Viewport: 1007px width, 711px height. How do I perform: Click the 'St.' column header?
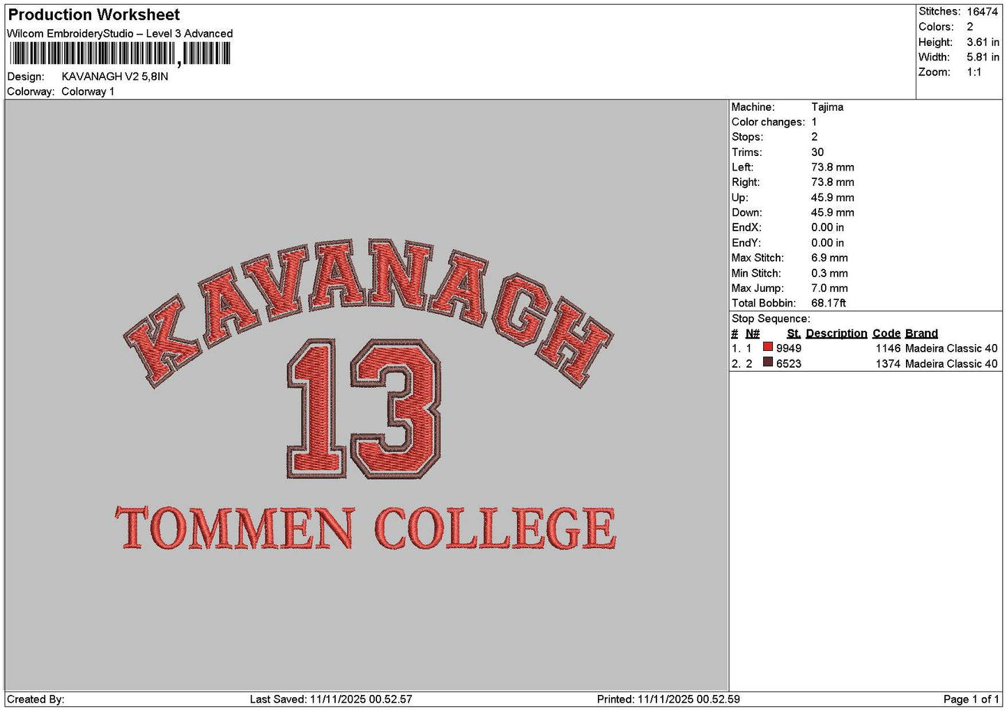[x=794, y=334]
